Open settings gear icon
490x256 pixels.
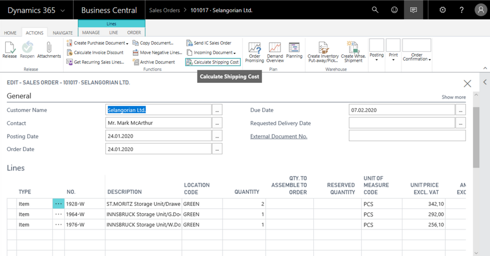(x=443, y=10)
